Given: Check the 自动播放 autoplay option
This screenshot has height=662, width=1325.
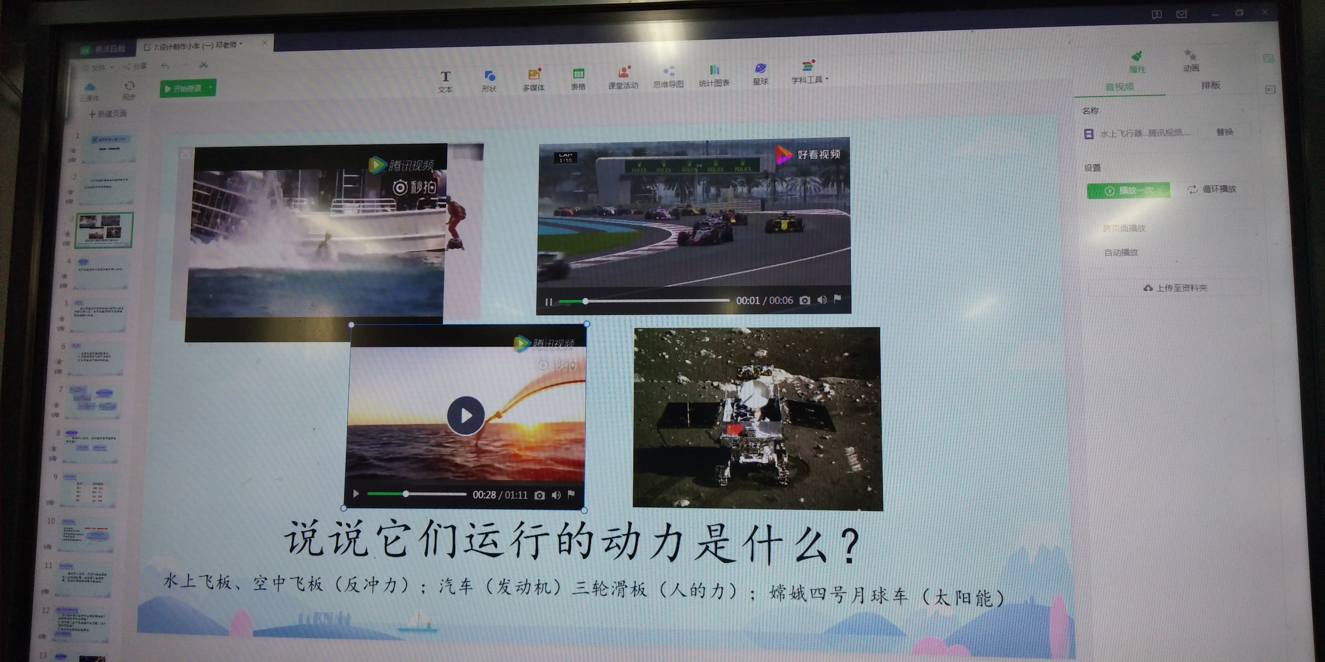Looking at the screenshot, I should point(1121,252).
